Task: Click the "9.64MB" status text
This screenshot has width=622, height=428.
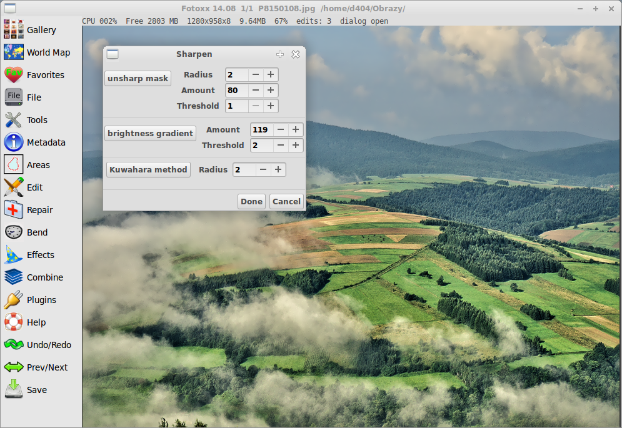Action: click(x=253, y=21)
